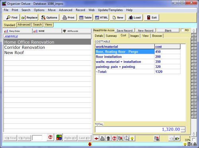This screenshot has width=199, height=148.
Task: Click the Find toolbar button
Action: click(12, 17)
